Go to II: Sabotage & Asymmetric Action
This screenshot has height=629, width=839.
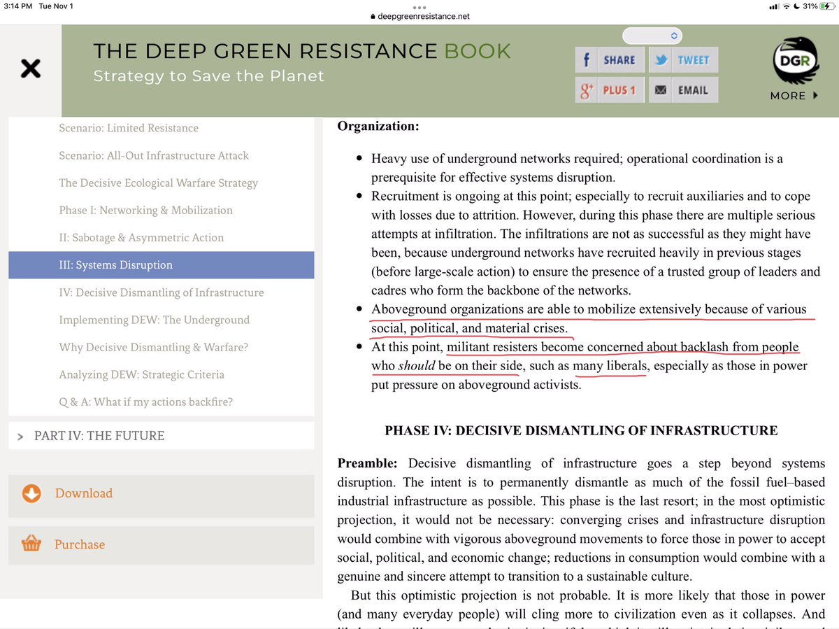click(x=141, y=237)
